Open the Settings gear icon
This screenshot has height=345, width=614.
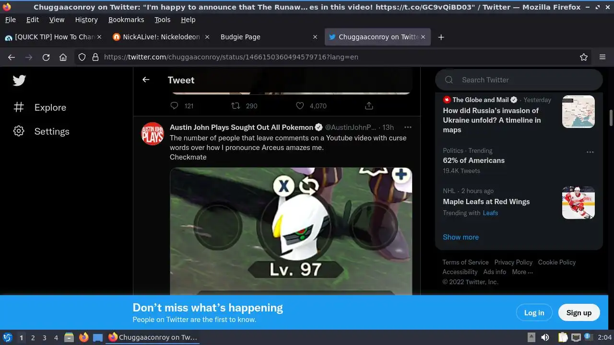19,131
